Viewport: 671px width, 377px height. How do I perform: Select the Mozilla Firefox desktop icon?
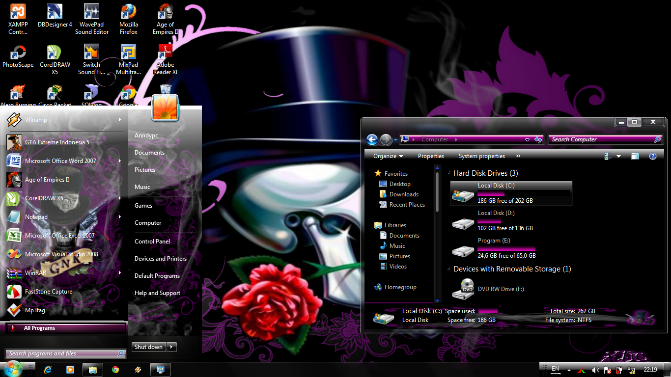[x=129, y=20]
